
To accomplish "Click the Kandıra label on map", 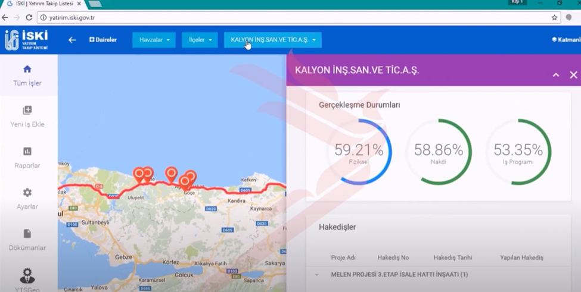I will (237, 200).
